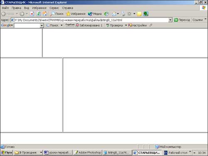Open the Справка menu
This screenshot has width=208, height=156.
pos(67,8)
